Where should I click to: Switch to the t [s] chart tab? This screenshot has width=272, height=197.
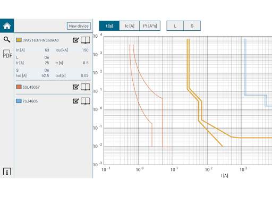[x=109, y=26]
